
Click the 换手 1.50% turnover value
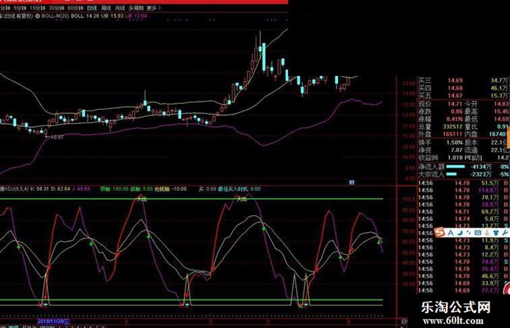pyautogui.click(x=454, y=143)
